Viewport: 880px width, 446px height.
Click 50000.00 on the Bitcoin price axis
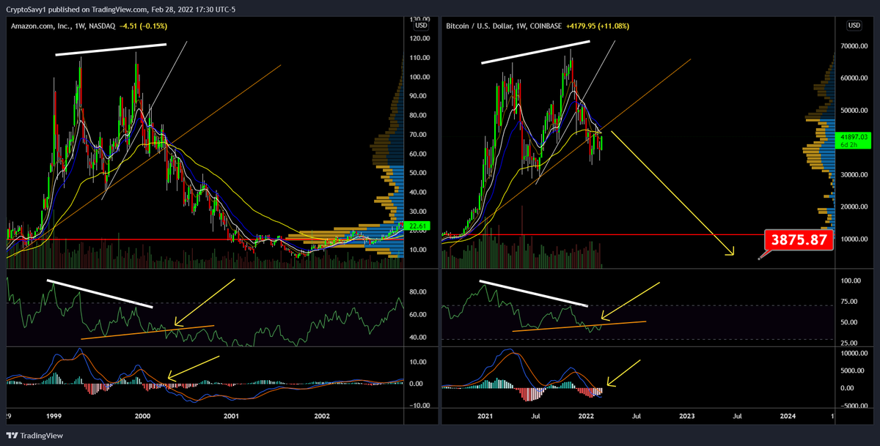click(x=854, y=110)
